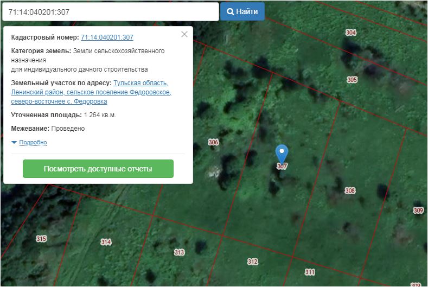
Task: Click the magnifier icon in the Найти button
Action: point(230,11)
